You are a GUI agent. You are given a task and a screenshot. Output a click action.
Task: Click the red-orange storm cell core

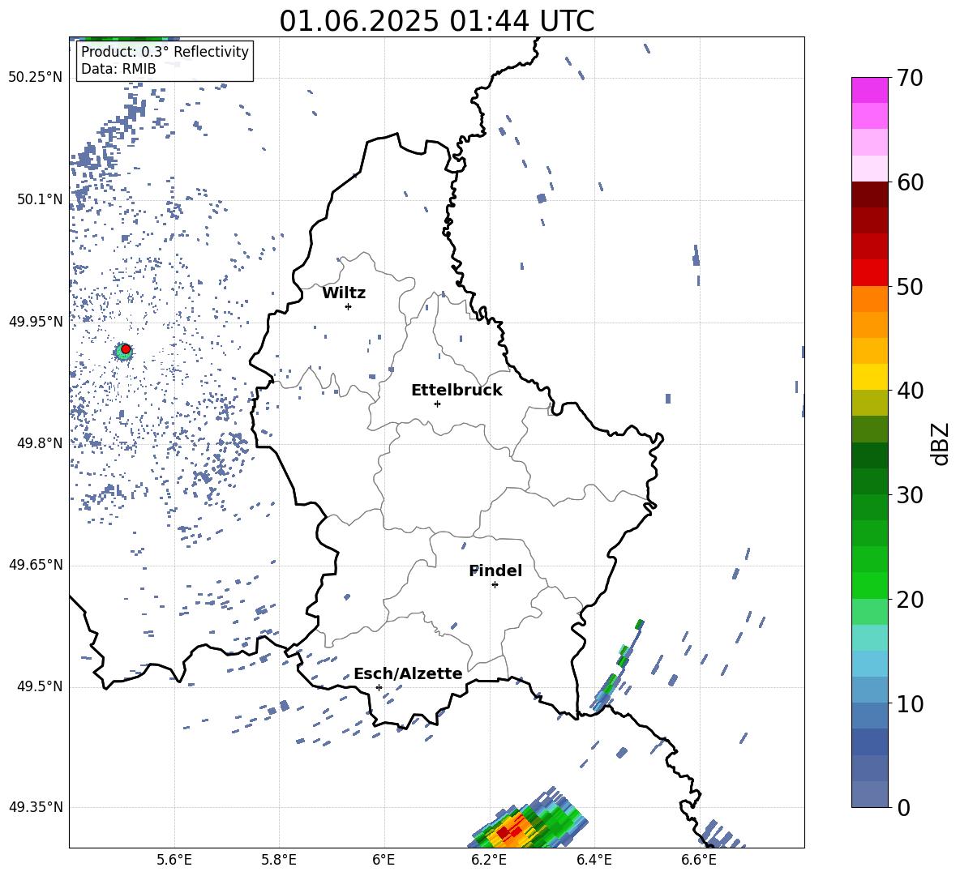click(x=510, y=831)
